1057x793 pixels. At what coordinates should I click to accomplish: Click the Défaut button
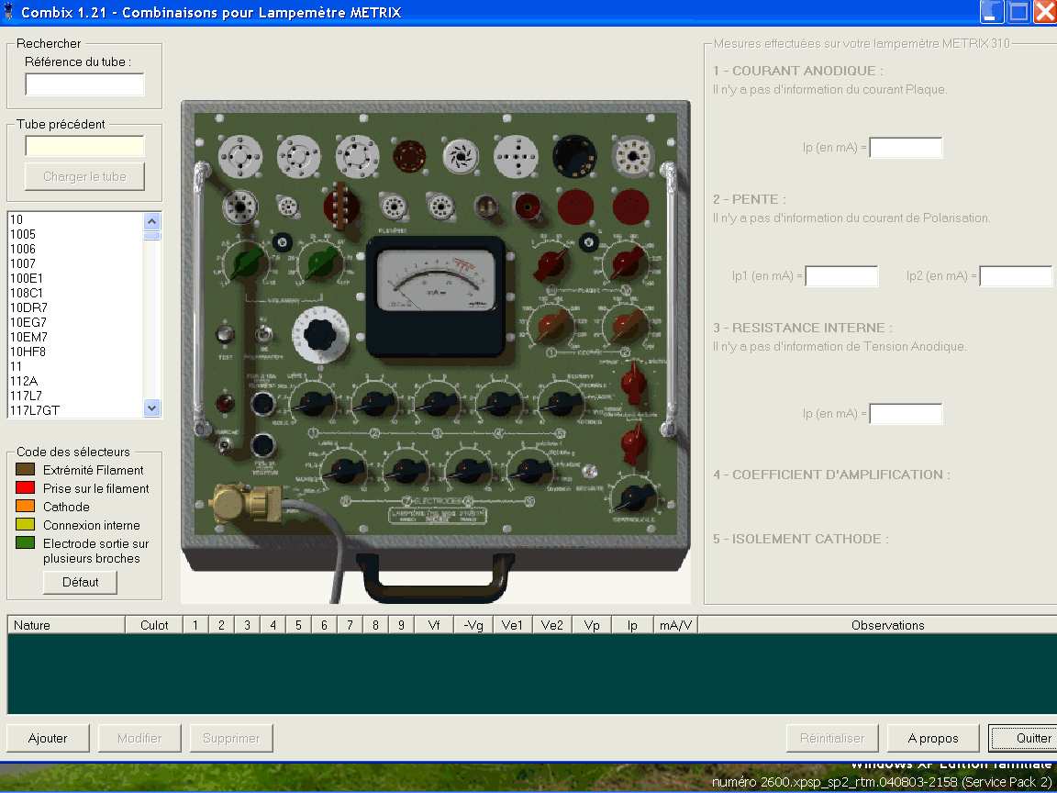(80, 582)
